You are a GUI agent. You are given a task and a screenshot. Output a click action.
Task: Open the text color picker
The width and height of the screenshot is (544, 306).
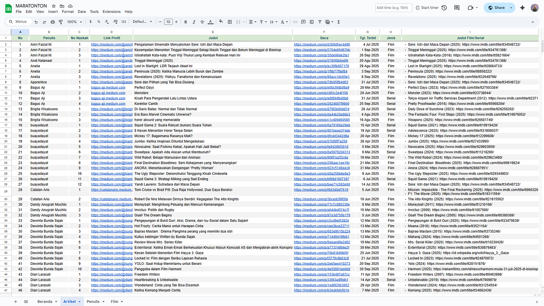(211, 22)
